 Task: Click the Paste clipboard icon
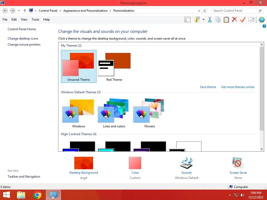pos(226,20)
